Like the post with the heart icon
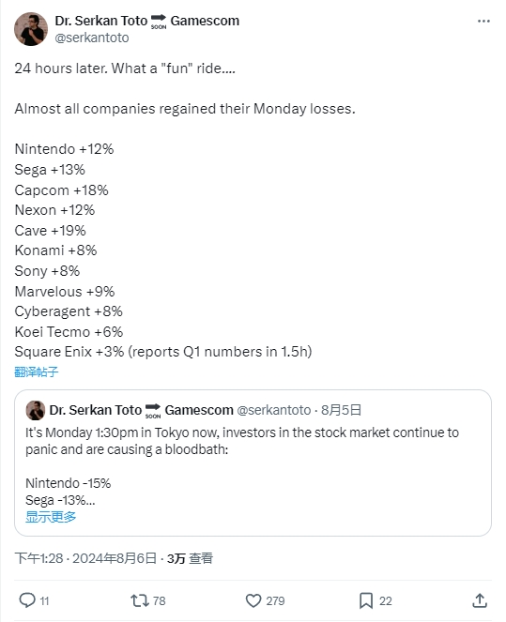Screen dimensions: 506x622 (253, 600)
